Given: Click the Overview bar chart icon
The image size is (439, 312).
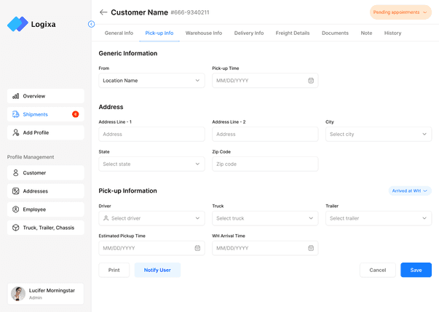Looking at the screenshot, I should tap(16, 96).
